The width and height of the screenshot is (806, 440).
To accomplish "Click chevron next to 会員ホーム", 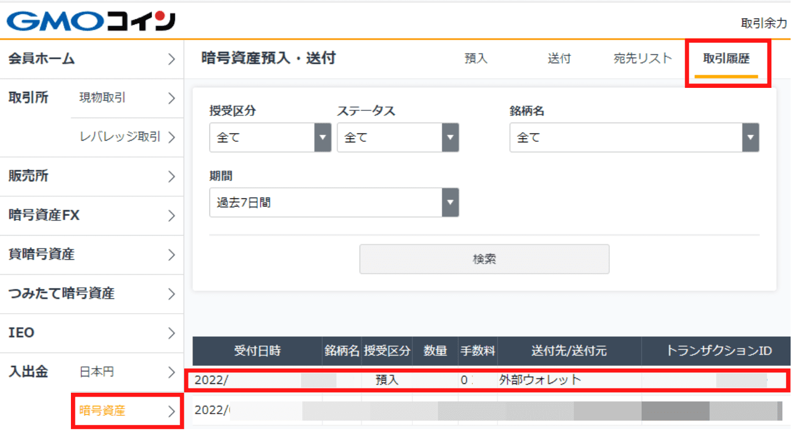I will click(172, 59).
